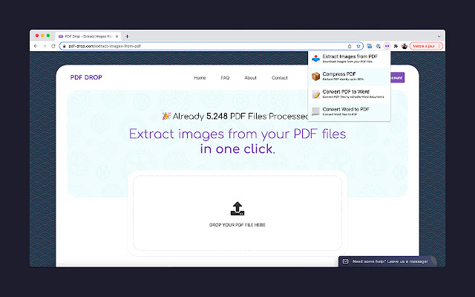The width and height of the screenshot is (475, 297).
Task: Reload the page with the refresh icon
Action: 53,46
